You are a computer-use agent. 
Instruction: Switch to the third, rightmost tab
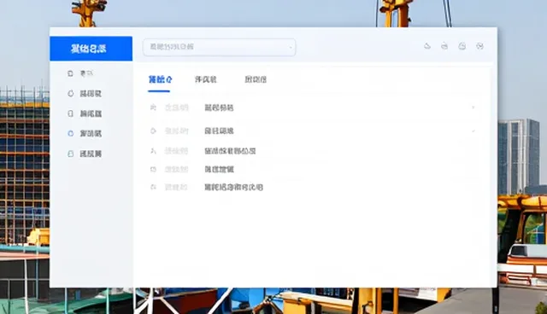(x=256, y=79)
